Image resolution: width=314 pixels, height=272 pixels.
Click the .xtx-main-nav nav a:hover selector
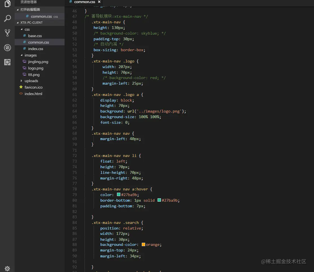120,189
